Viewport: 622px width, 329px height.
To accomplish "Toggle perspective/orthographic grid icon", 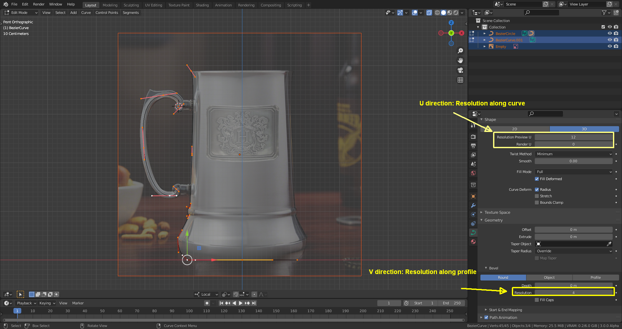I will (460, 80).
